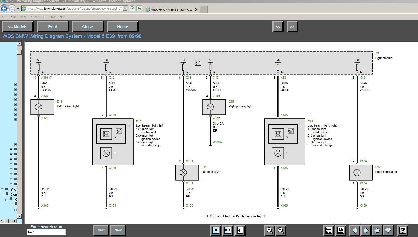Screen dimensions: 418x237
Task: Click the split pane icon with two arrows
Action: 228,230
